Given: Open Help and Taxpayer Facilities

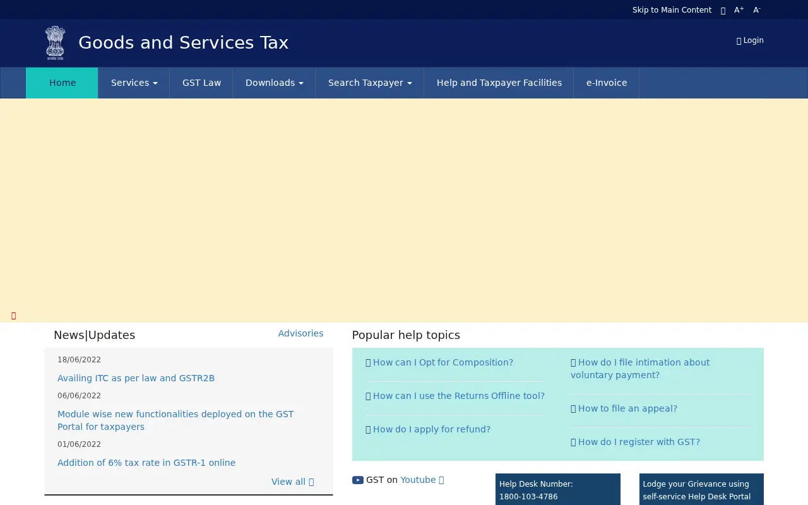Looking at the screenshot, I should (499, 83).
